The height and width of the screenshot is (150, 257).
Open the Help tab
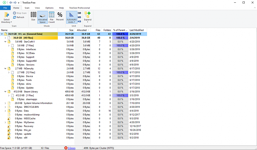point(61,8)
